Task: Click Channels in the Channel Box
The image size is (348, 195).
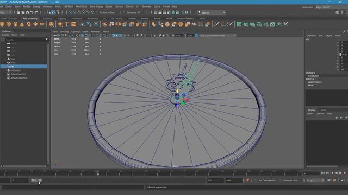Action: (311, 36)
